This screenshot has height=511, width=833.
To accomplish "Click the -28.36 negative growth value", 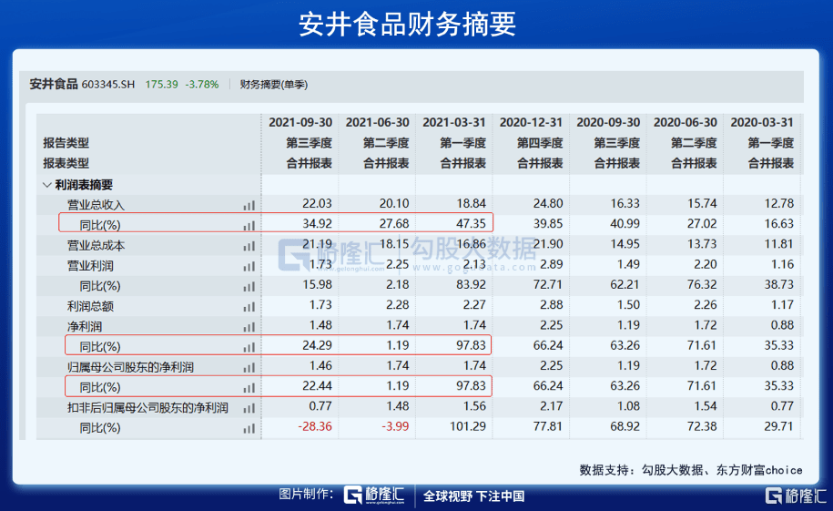I will click(313, 427).
